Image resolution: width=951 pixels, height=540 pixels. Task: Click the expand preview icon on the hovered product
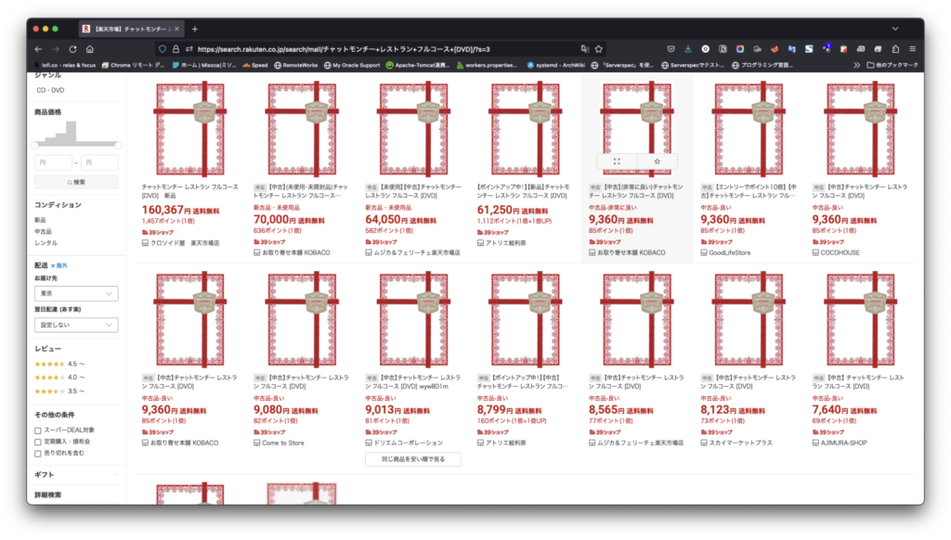coord(617,161)
